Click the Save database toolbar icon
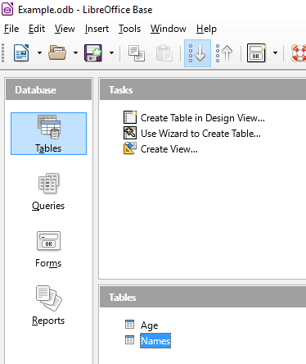 (x=93, y=52)
